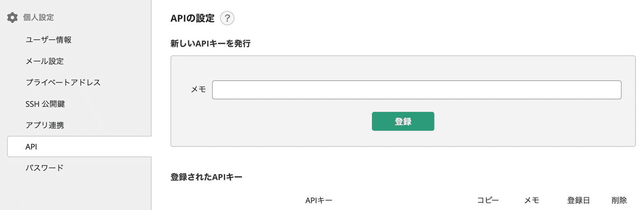
Task: Click the gear icon beside 個人設定
Action: [12, 18]
